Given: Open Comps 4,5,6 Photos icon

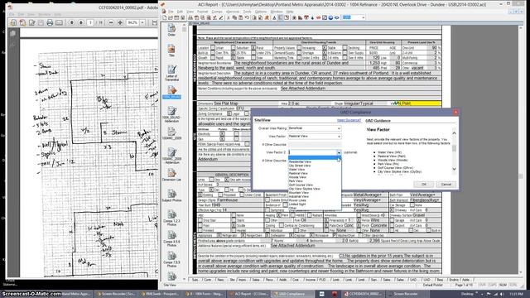Looking at the screenshot, I should click(x=171, y=238).
